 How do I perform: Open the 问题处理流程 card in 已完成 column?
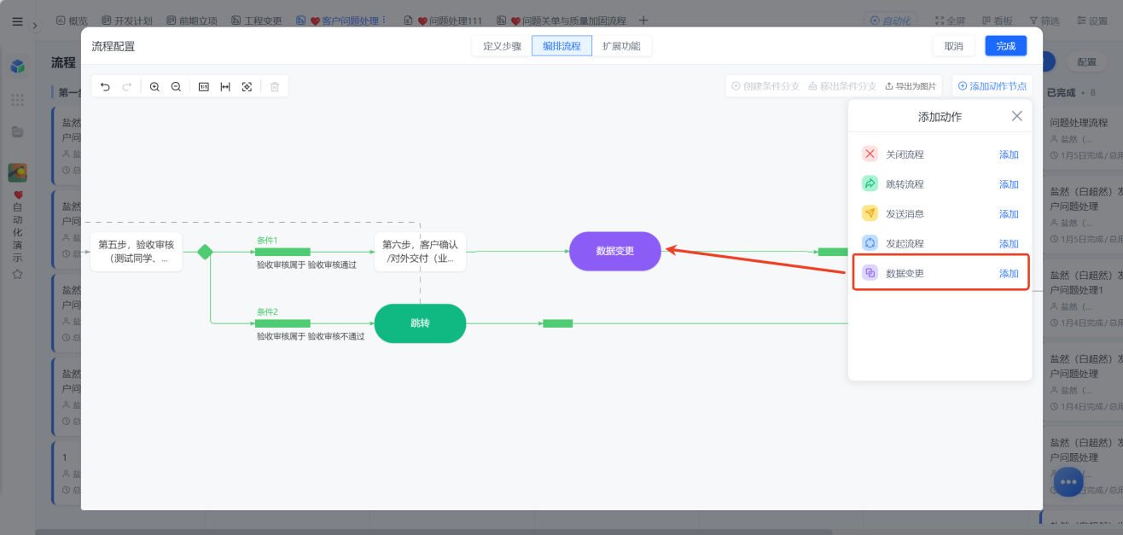1081,137
